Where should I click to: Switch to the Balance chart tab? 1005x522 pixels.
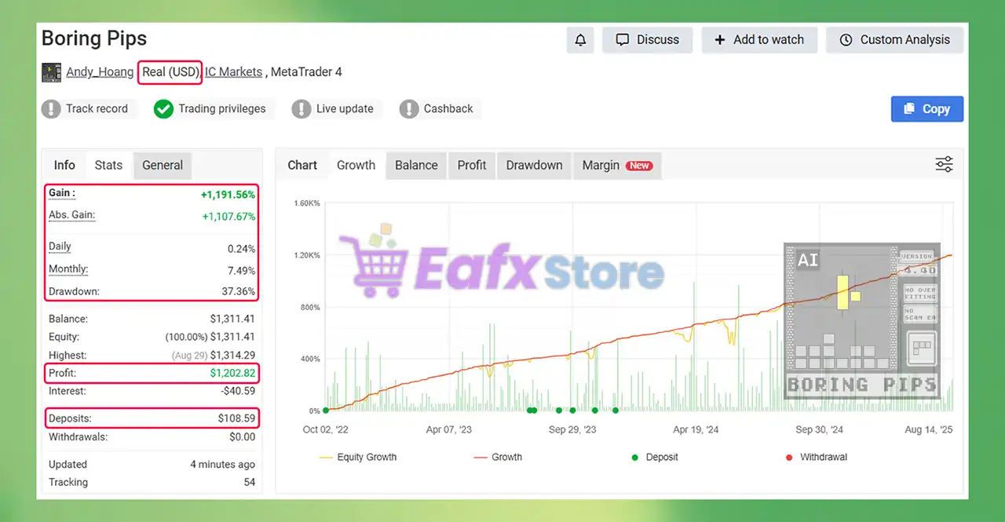click(x=416, y=166)
